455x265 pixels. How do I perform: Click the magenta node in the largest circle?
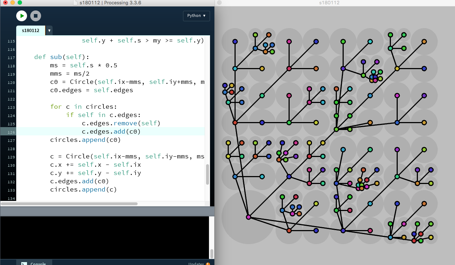pos(248,217)
